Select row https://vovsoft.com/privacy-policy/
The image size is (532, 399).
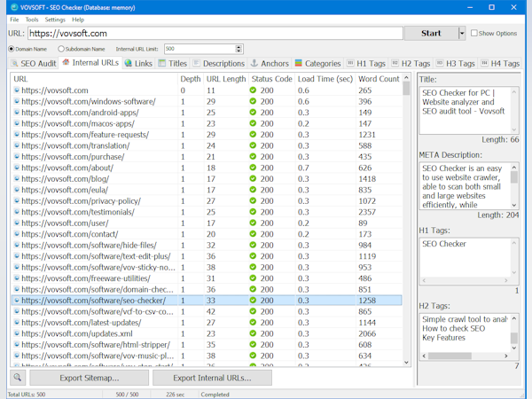point(207,201)
